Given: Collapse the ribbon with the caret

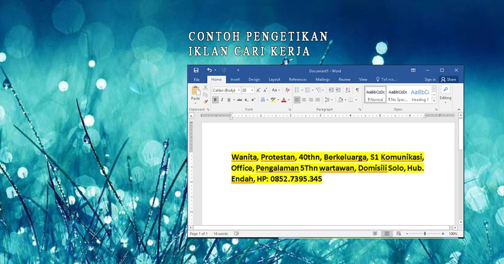Looking at the screenshot, I should click(x=458, y=110).
